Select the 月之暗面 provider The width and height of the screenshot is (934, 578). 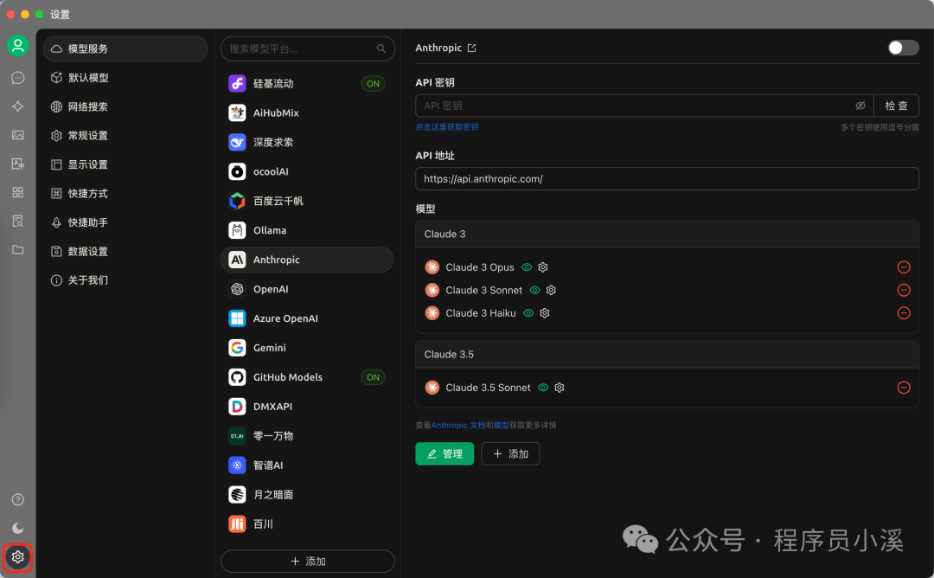point(307,495)
